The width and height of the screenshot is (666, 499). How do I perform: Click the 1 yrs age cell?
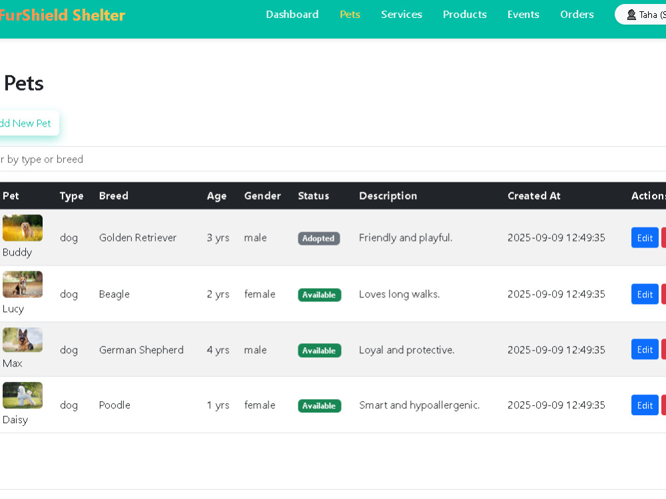coord(218,406)
